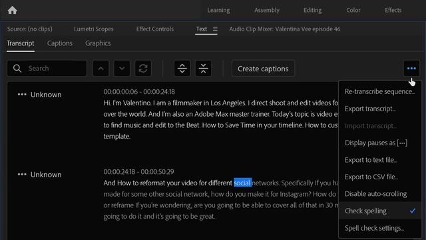Open the blue three-dot transcript options menu
The height and width of the screenshot is (240, 426).
[411, 68]
